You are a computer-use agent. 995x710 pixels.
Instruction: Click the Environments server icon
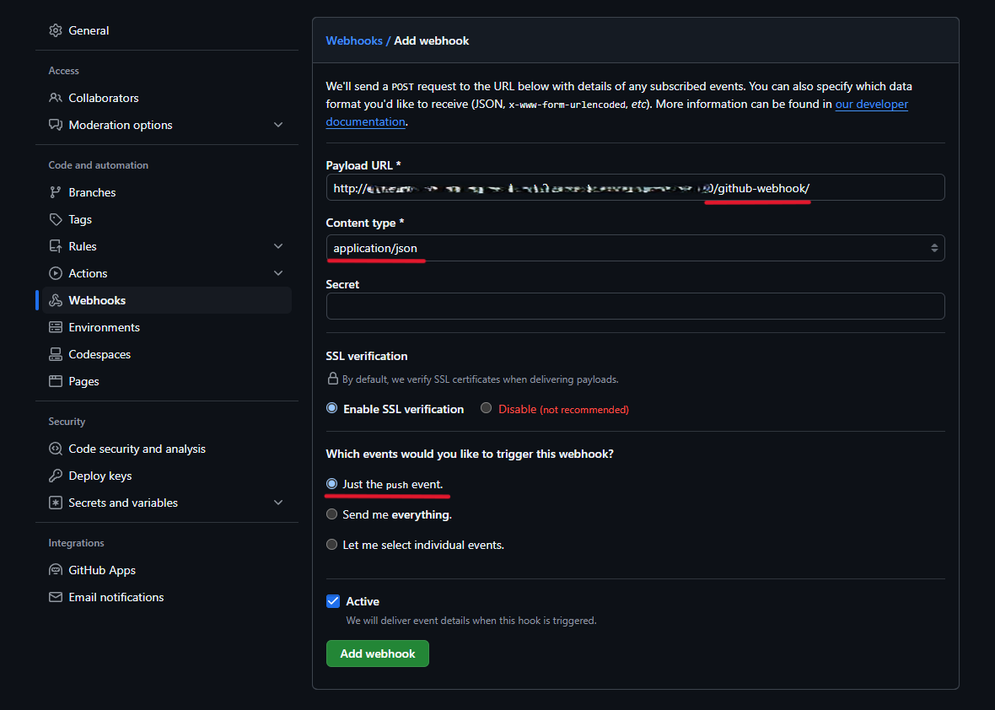(56, 327)
